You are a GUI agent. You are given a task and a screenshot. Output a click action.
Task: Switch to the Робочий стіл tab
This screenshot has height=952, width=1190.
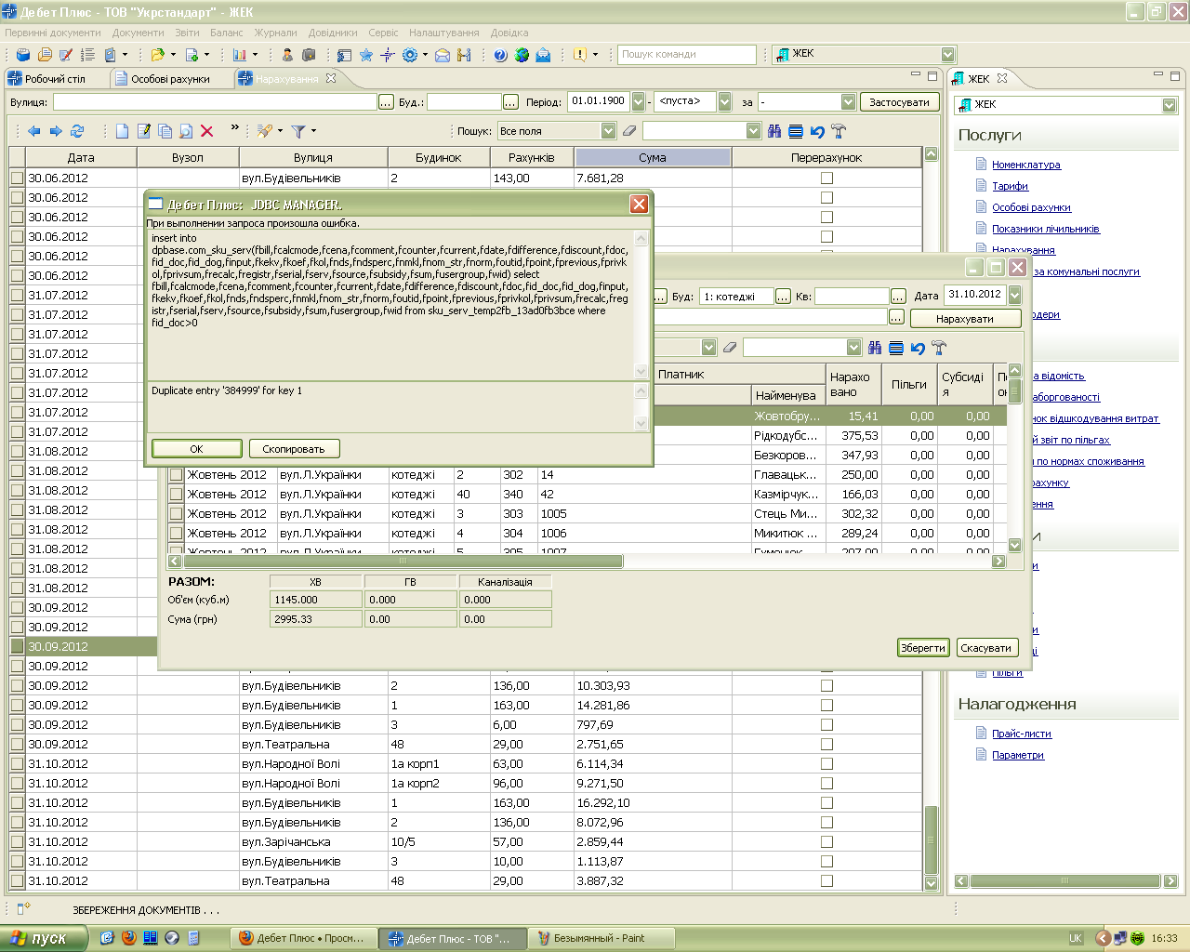click(55, 79)
